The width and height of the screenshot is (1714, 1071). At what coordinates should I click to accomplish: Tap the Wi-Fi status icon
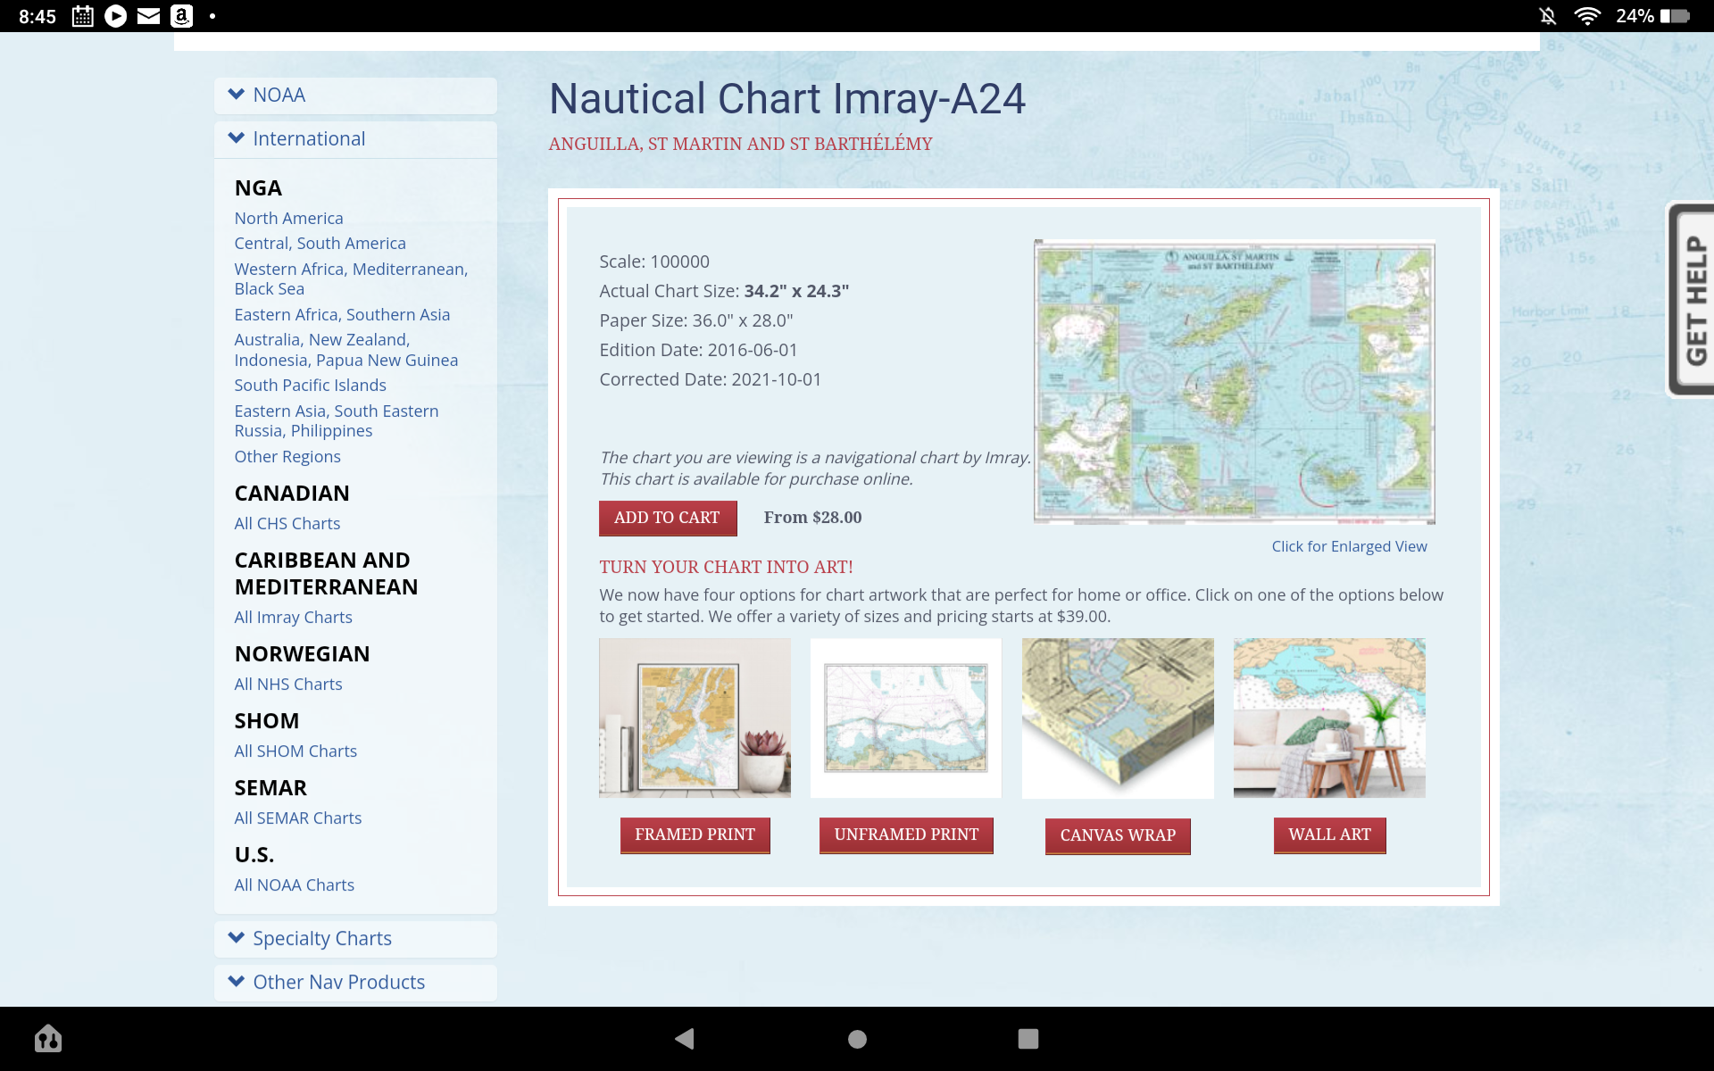pyautogui.click(x=1587, y=16)
